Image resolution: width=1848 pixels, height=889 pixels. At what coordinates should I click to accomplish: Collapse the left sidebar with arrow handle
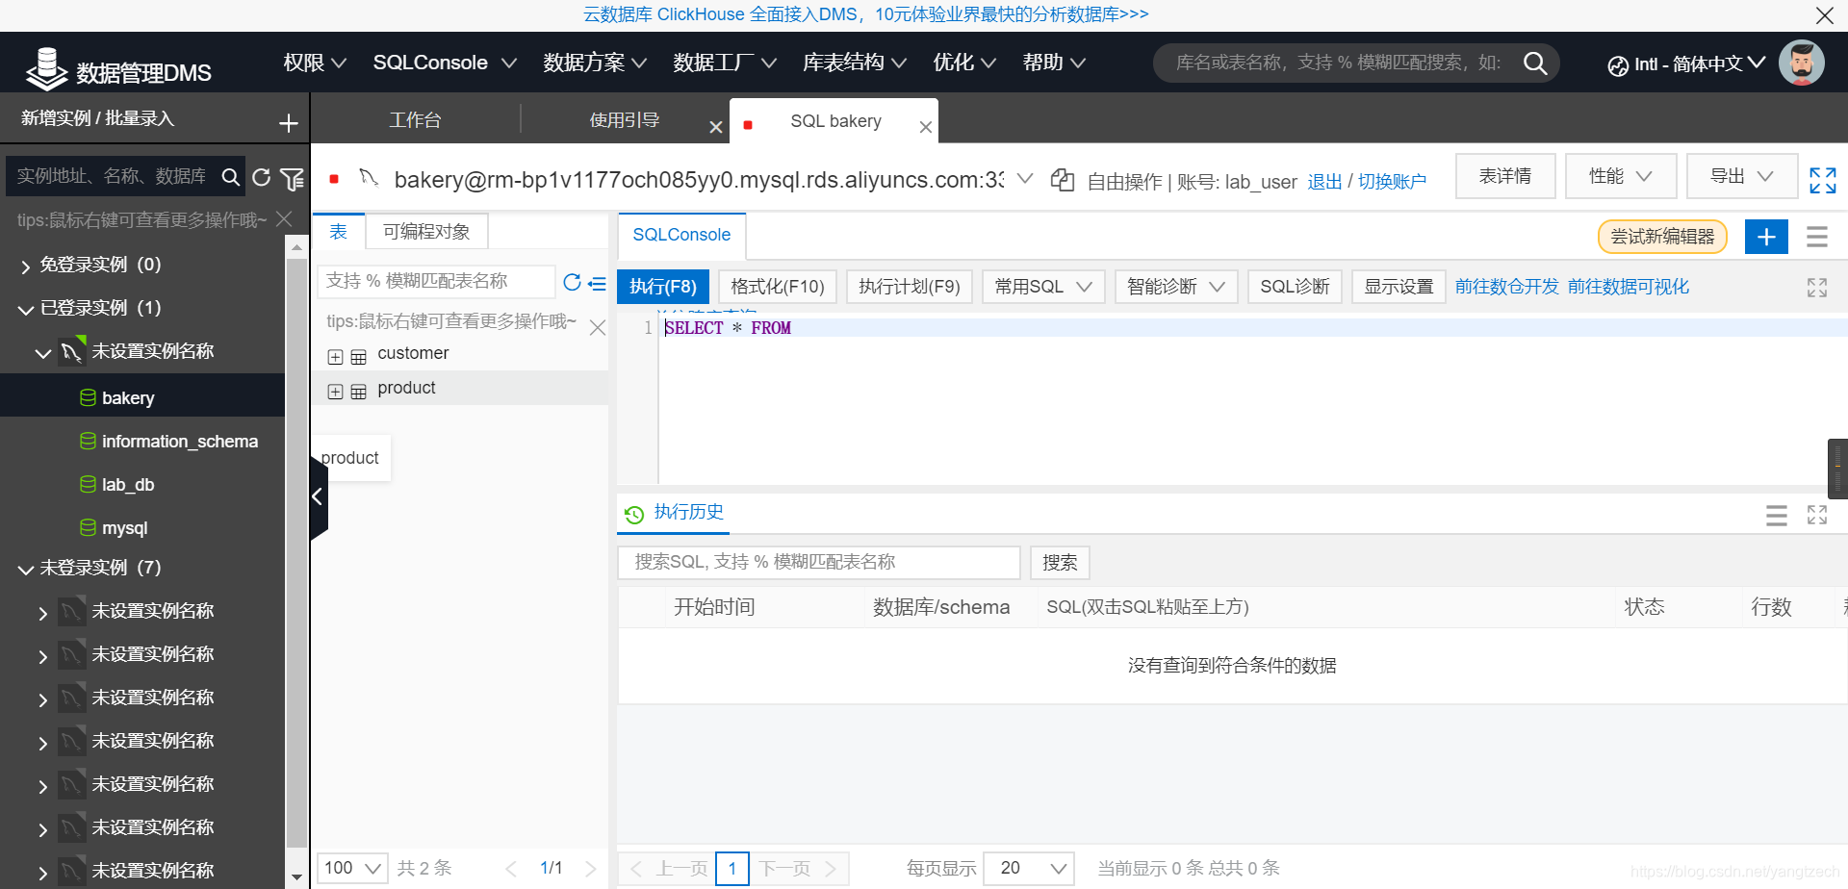click(318, 497)
